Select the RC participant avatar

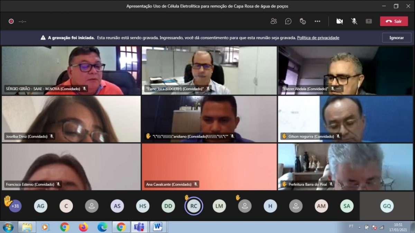tap(194, 206)
